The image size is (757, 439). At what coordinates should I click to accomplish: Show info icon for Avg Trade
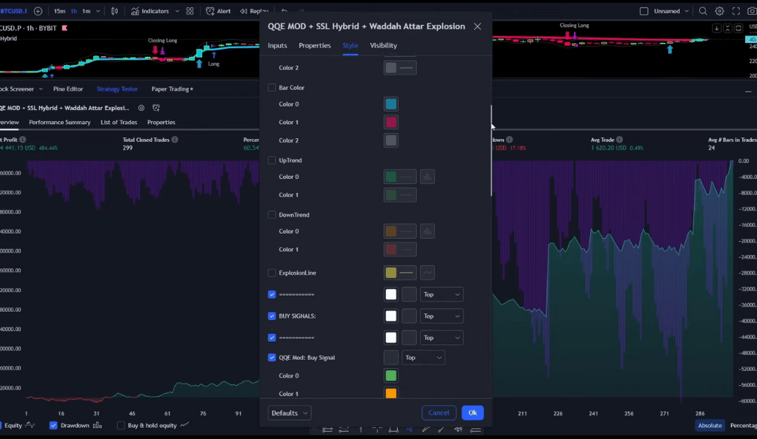coord(619,140)
